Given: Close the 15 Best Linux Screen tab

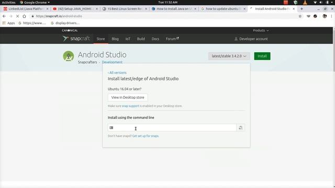Looking at the screenshot, I should [146, 9].
